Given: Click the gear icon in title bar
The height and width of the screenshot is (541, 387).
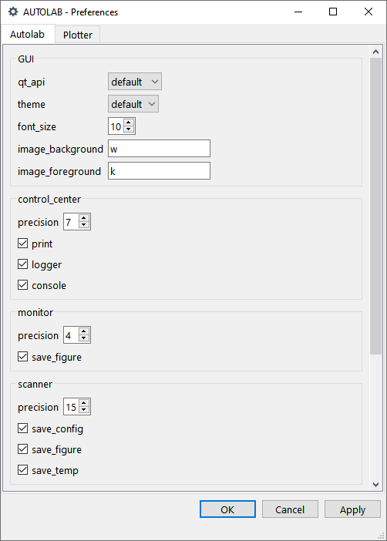Looking at the screenshot, I should pyautogui.click(x=13, y=12).
